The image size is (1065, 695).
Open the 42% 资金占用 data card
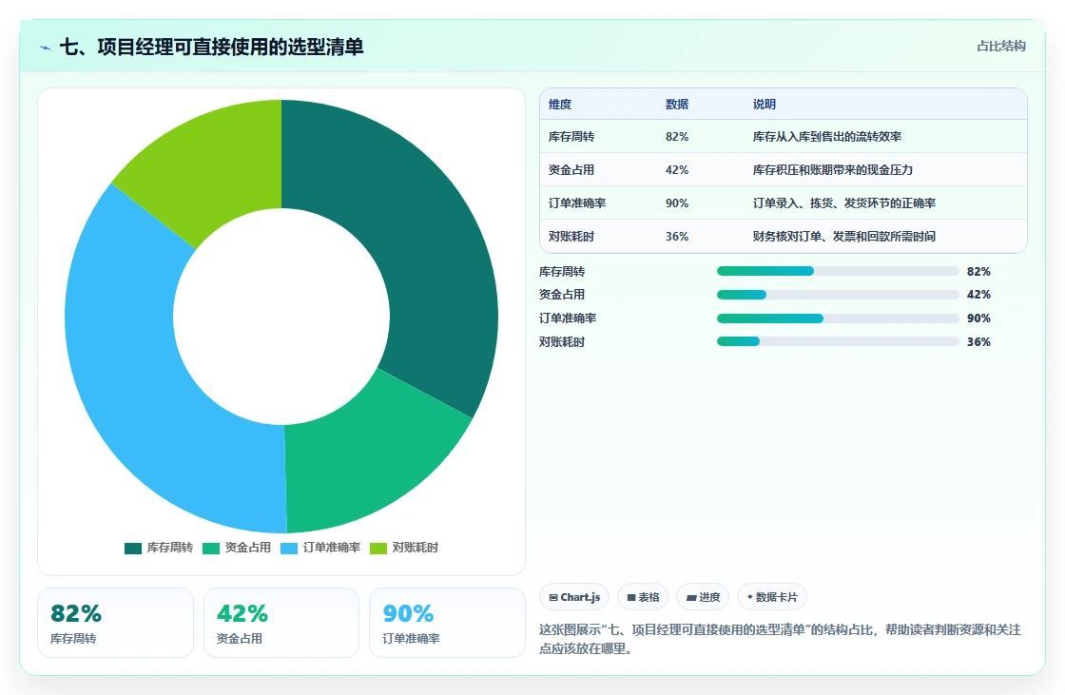pyautogui.click(x=281, y=623)
